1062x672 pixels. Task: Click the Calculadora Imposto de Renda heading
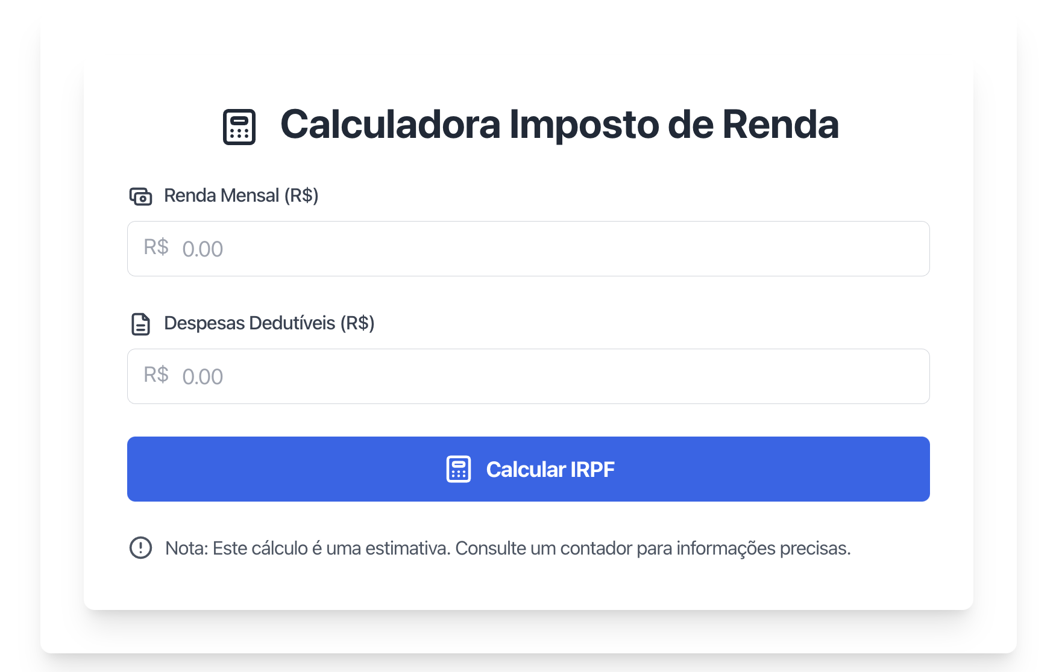point(559,124)
